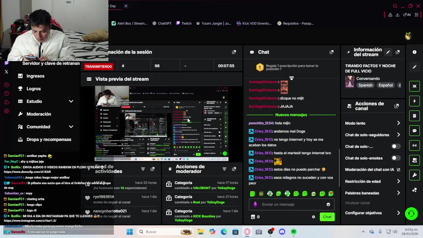
Task: Open Moderación in the sidebar
Action: tap(35, 114)
